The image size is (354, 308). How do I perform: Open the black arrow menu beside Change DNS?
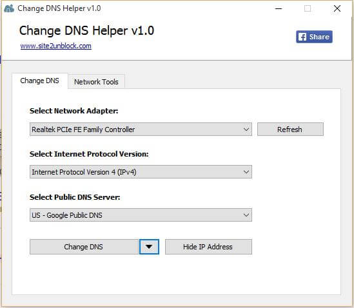click(149, 247)
